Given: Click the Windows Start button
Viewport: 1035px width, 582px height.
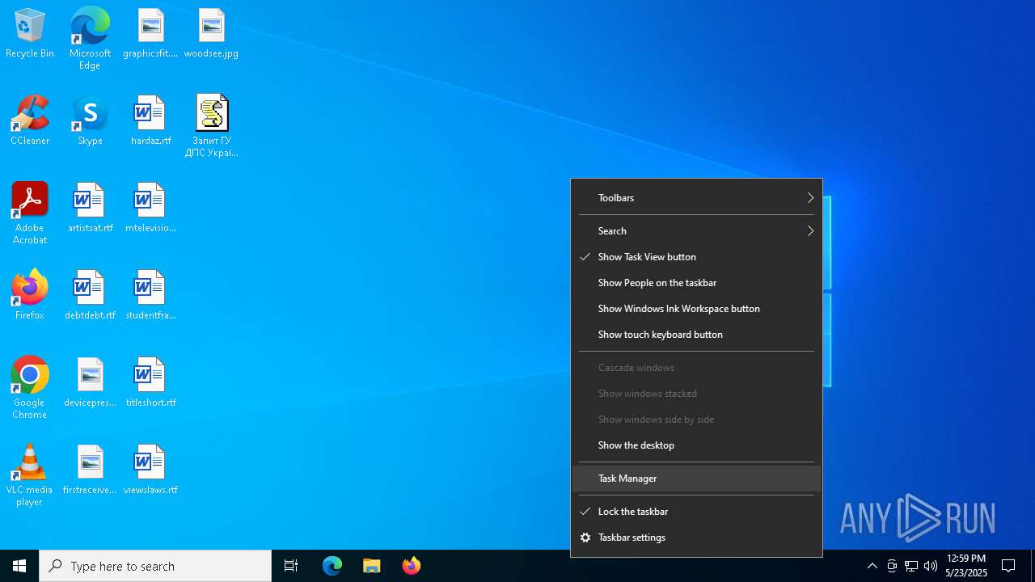Looking at the screenshot, I should pos(19,566).
